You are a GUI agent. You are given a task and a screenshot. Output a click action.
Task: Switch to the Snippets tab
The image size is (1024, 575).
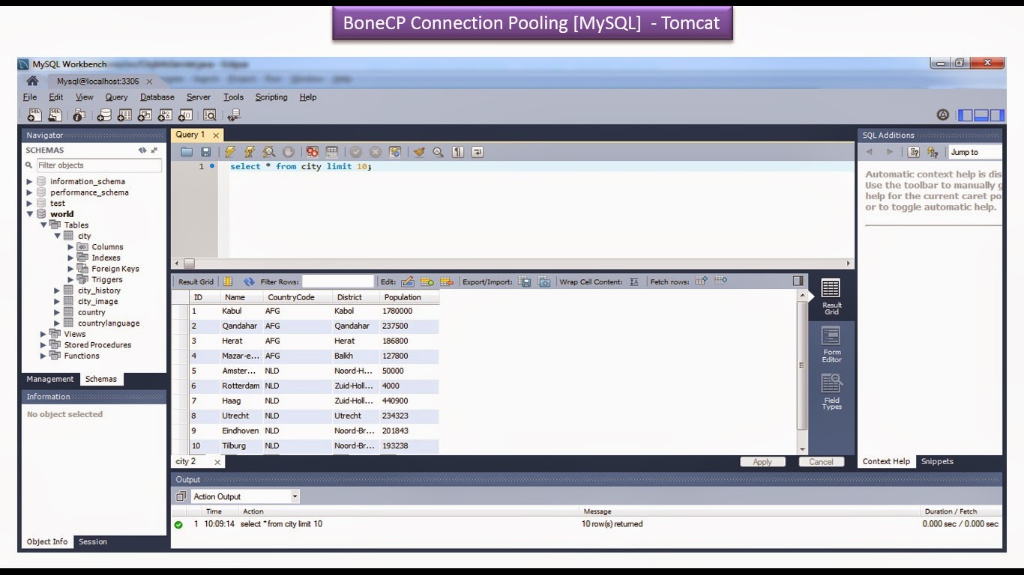point(937,461)
